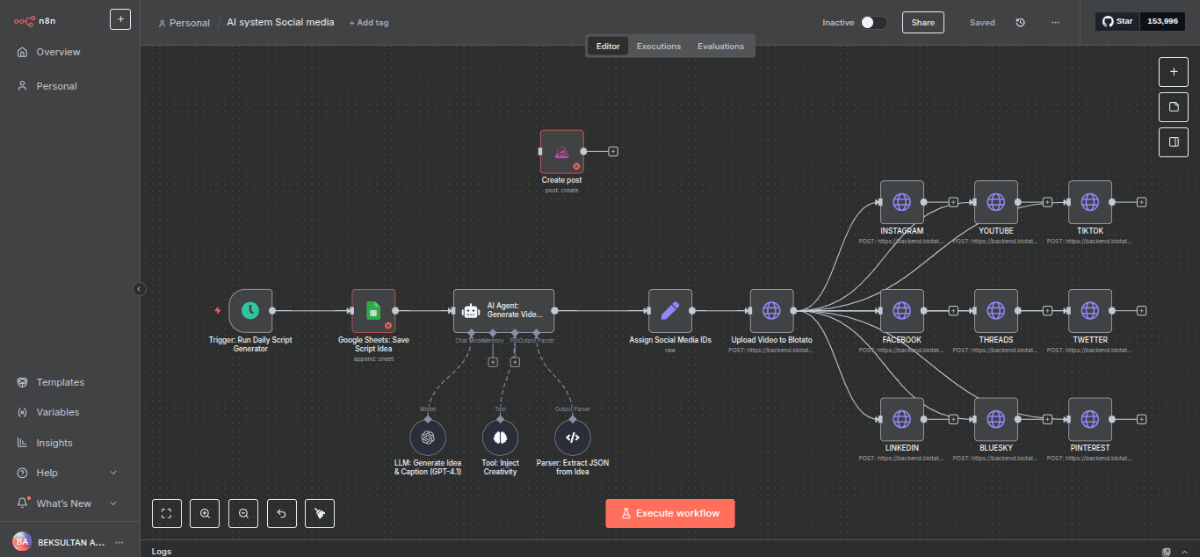The image size is (1200, 557).
Task: Collapse the left sidebar with arrow
Action: point(139,288)
